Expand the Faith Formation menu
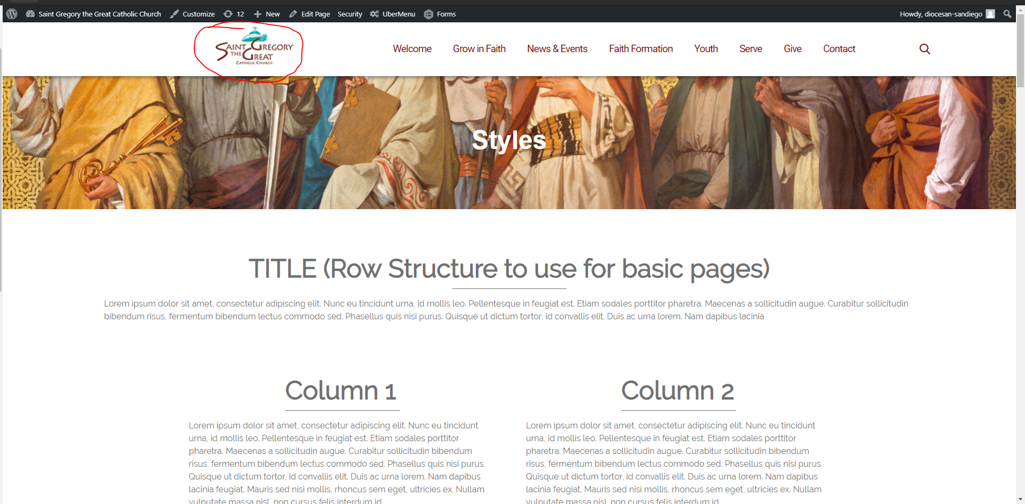This screenshot has height=504, width=1025. 641,49
